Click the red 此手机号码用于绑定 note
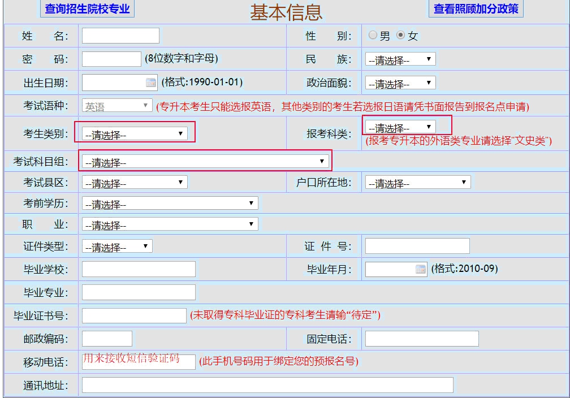Image resolution: width=570 pixels, height=398 pixels. 278,361
